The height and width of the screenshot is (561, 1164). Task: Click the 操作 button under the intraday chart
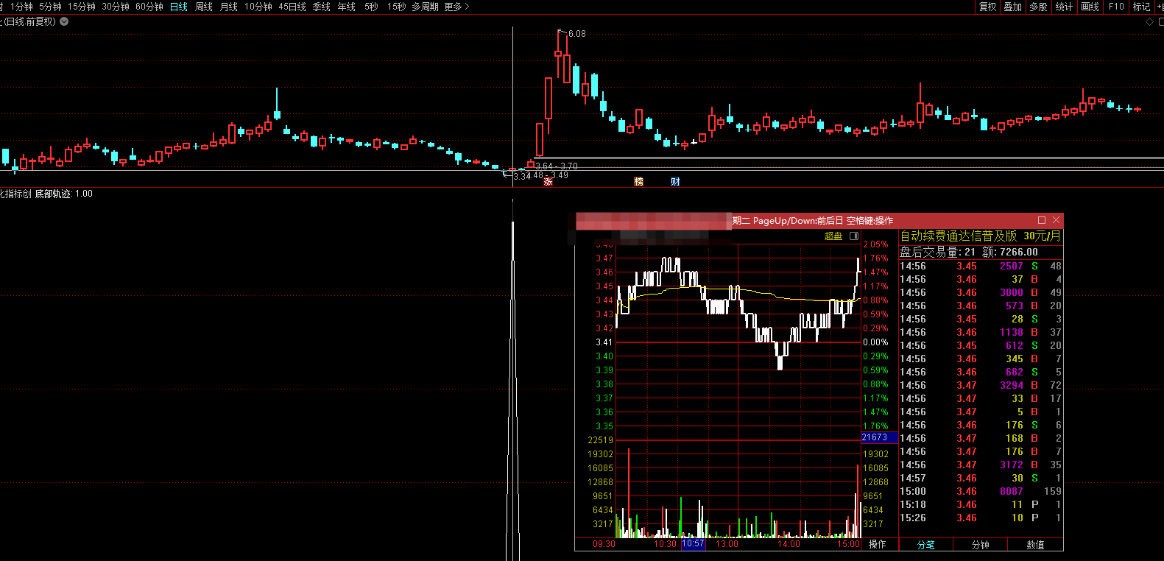[877, 545]
